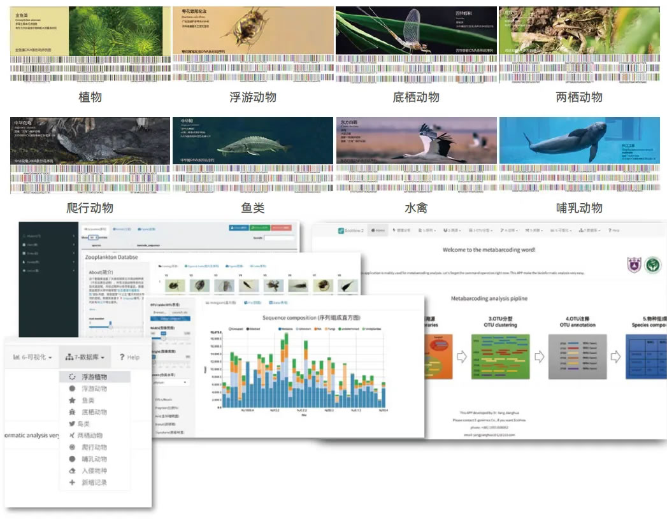Click the plus icon beside 新增记录
The height and width of the screenshot is (519, 667).
point(72,483)
